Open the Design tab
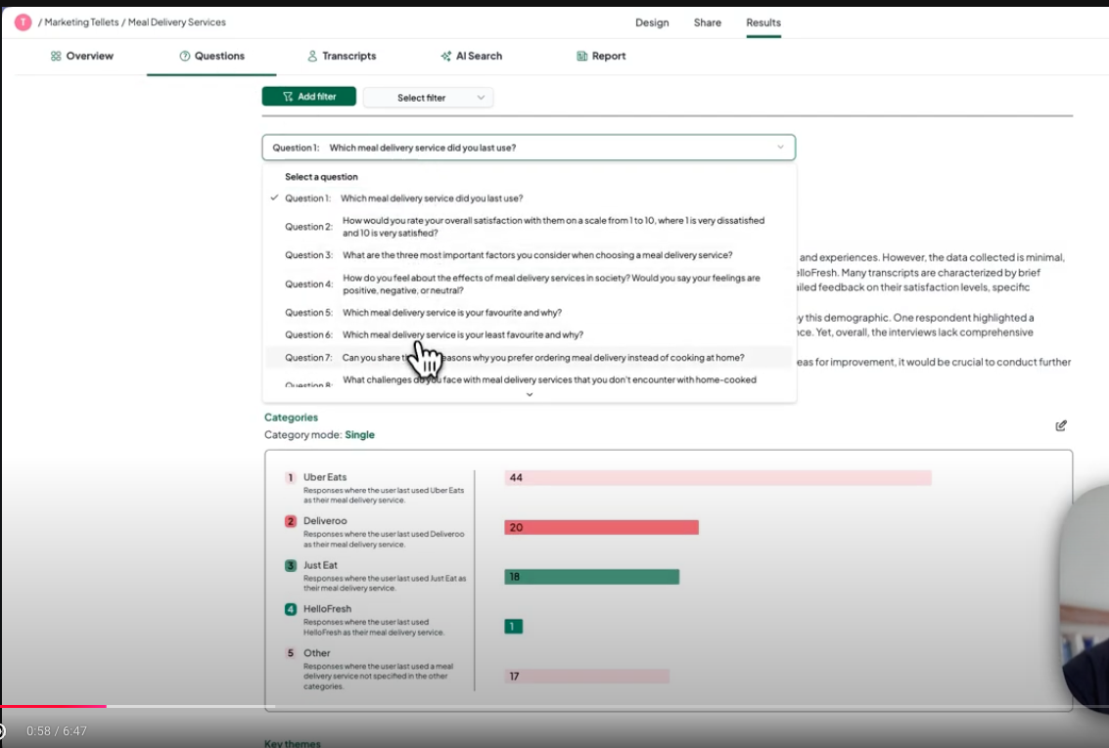Screen dimensions: 1109x748 tap(651, 22)
